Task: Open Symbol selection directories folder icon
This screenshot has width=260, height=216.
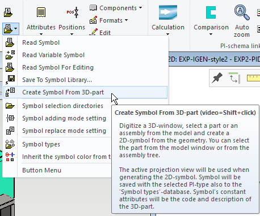Action: (x=10, y=106)
